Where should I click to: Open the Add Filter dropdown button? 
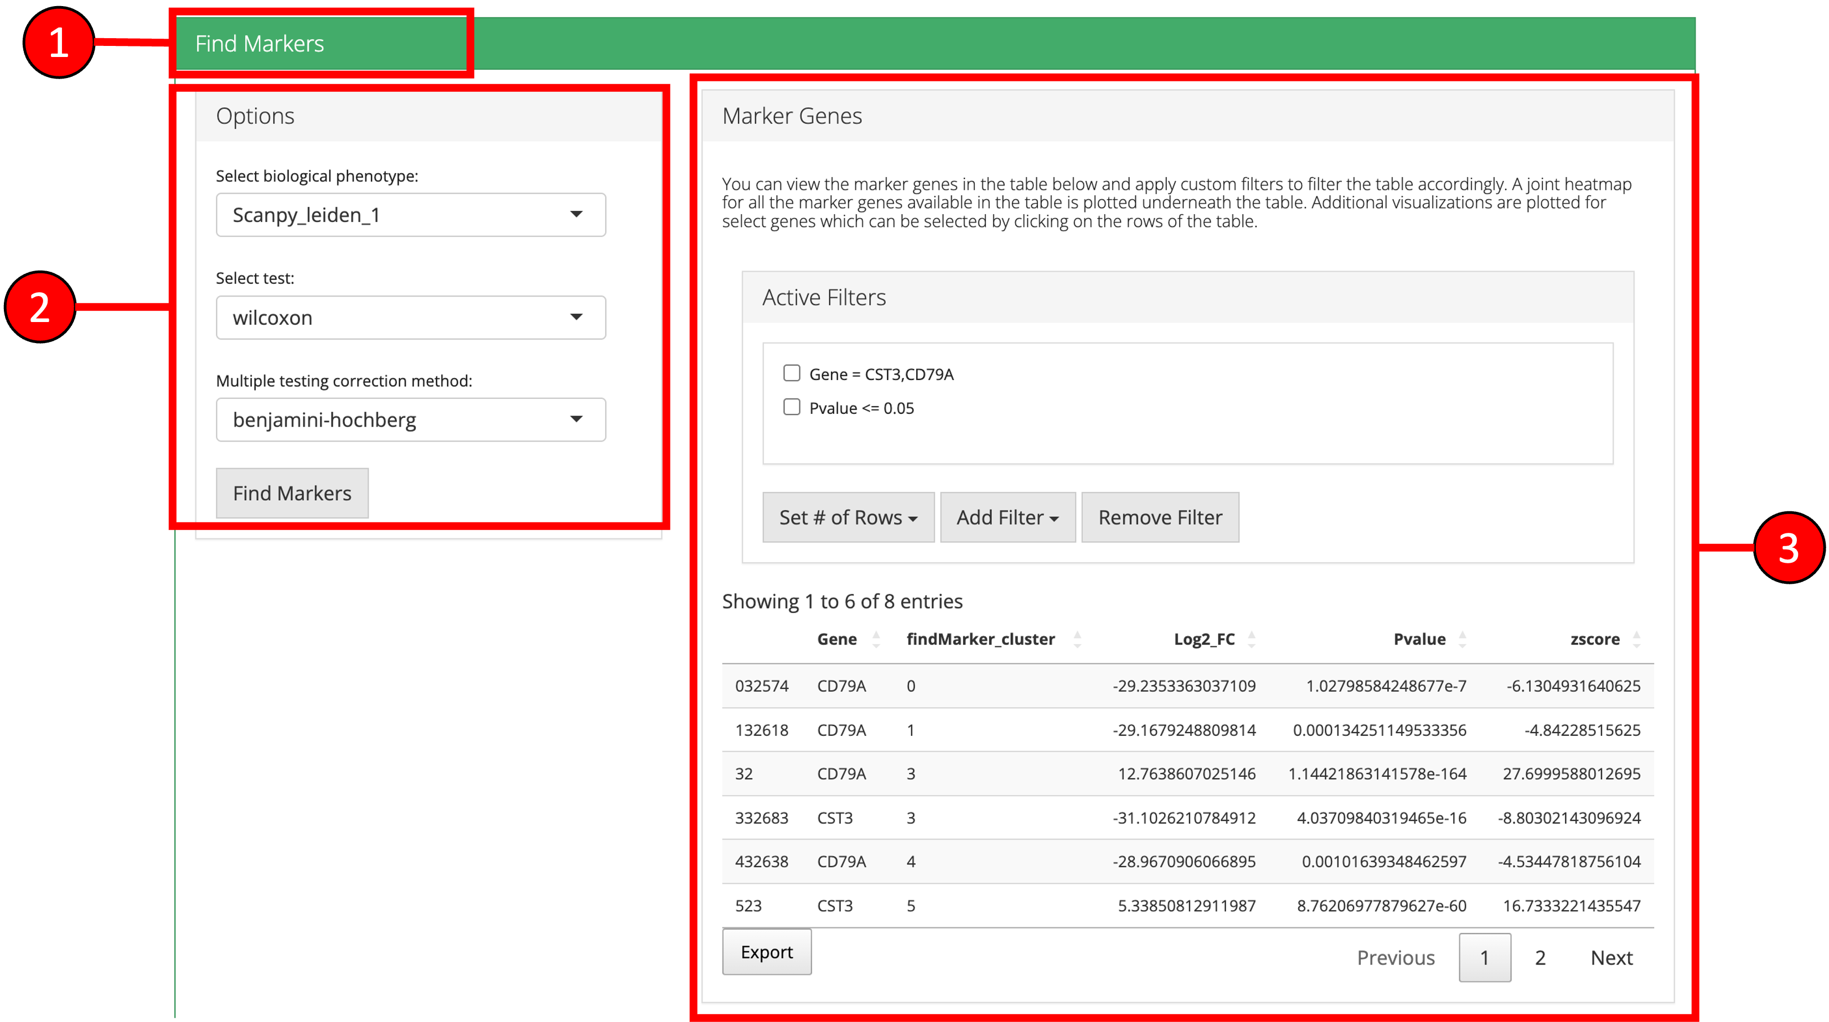[1007, 517]
